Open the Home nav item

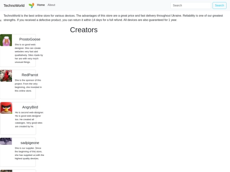pyautogui.click(x=41, y=5)
